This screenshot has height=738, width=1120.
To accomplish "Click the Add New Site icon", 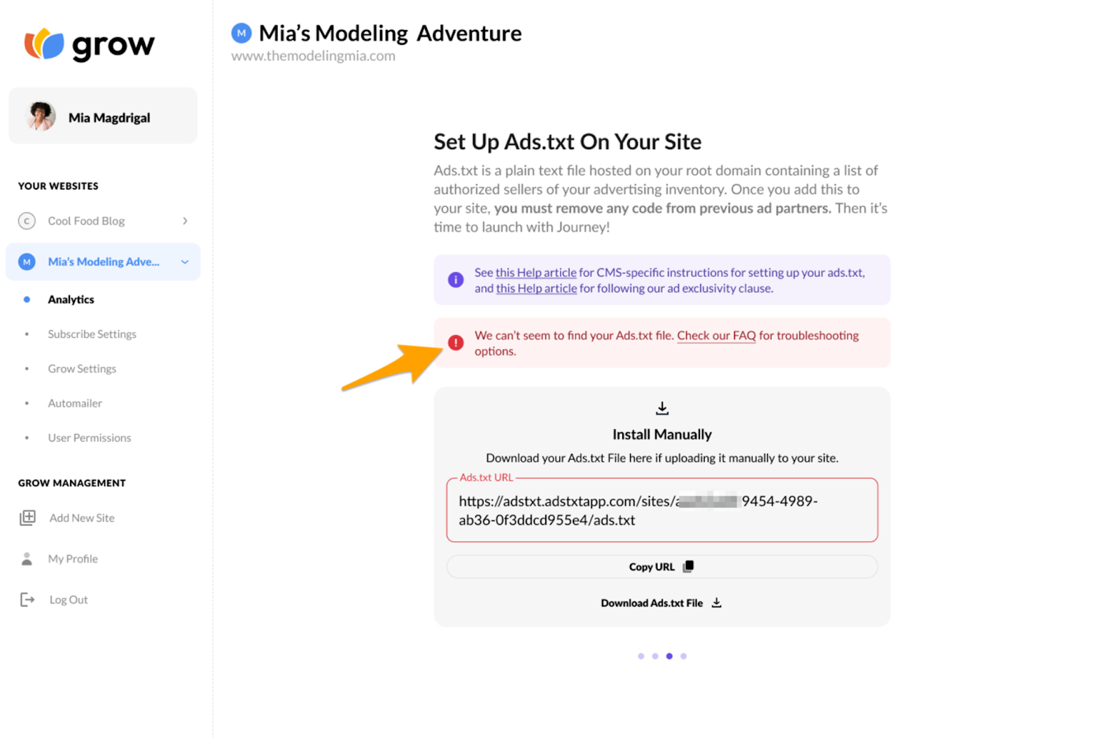I will tap(27, 518).
